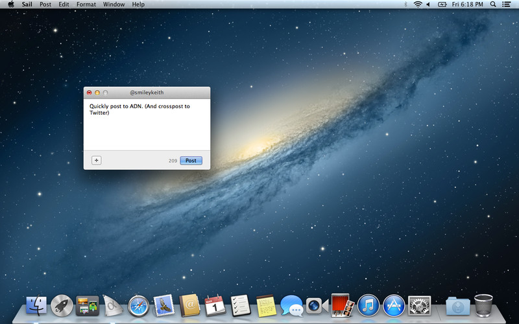
Task: Open Spotlight search magnifier icon
Action: click(493, 5)
